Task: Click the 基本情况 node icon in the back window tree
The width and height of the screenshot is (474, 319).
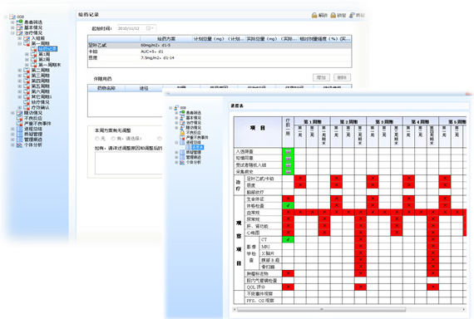Action: tap(20, 27)
